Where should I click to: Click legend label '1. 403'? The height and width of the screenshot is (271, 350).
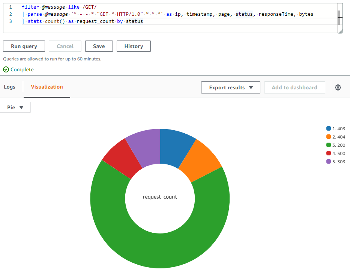pyautogui.click(x=339, y=129)
